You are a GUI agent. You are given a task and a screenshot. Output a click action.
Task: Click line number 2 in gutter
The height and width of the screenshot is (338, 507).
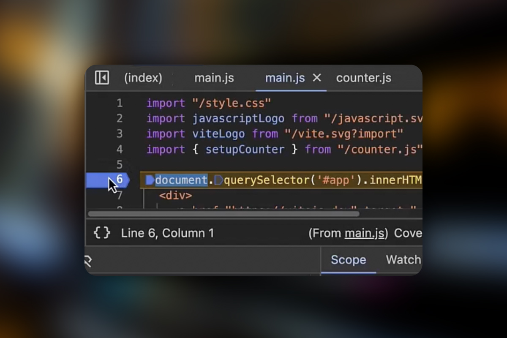(120, 118)
